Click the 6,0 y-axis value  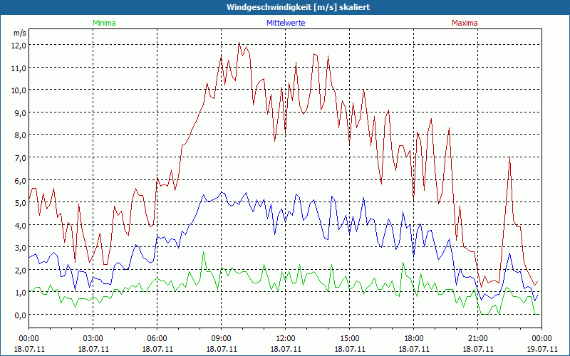(19, 180)
